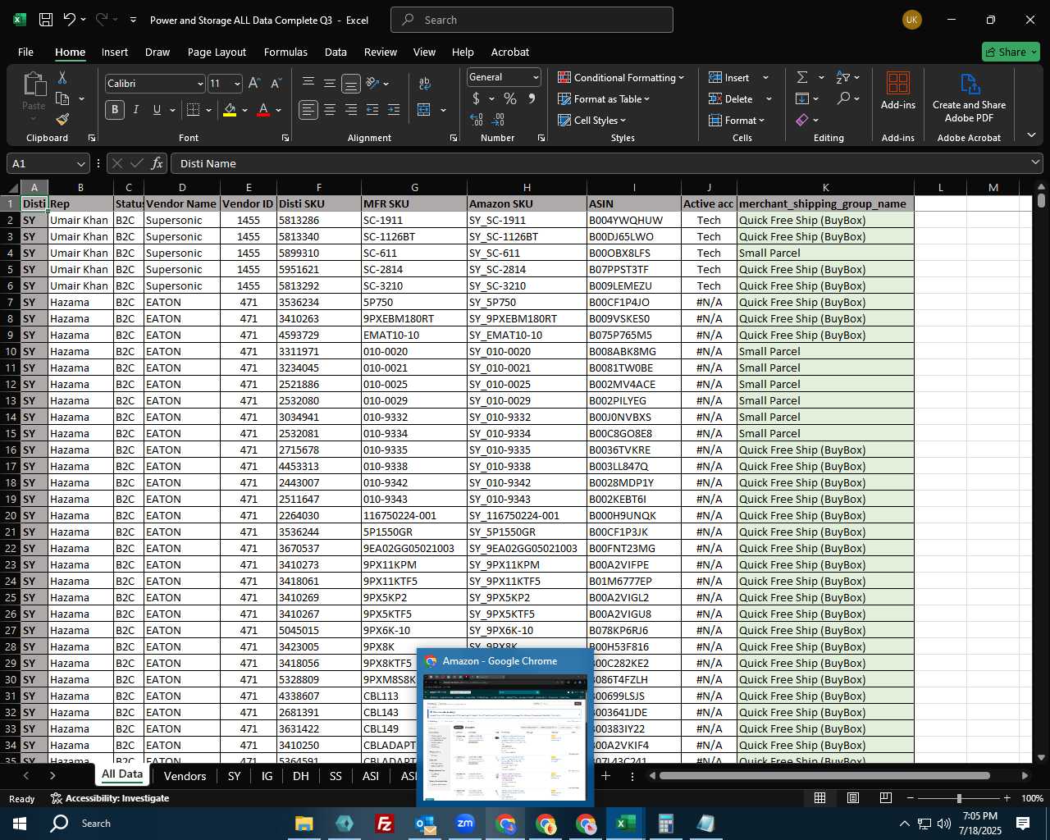Open the File menu
Image resolution: width=1050 pixels, height=840 pixels.
coord(26,52)
